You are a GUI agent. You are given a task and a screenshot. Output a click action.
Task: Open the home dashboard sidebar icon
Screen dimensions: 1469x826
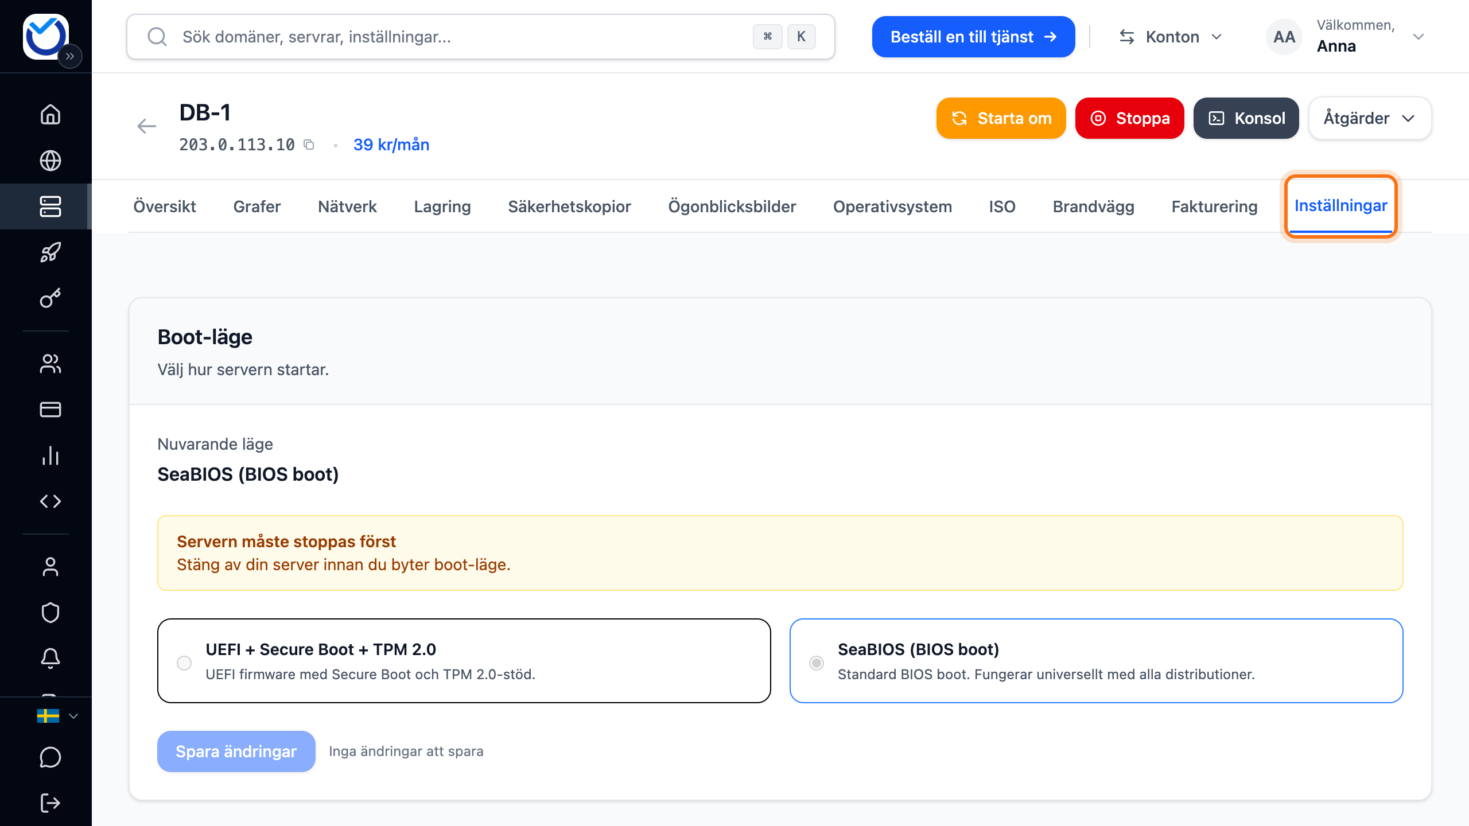point(50,114)
